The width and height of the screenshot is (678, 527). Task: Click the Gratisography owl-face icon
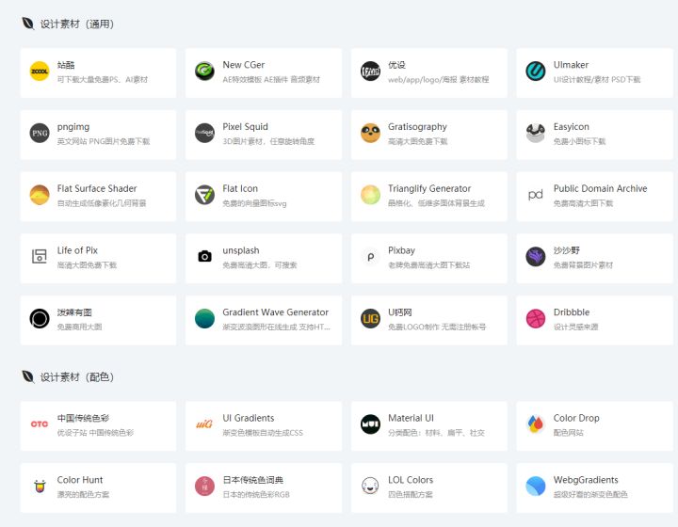pos(370,133)
